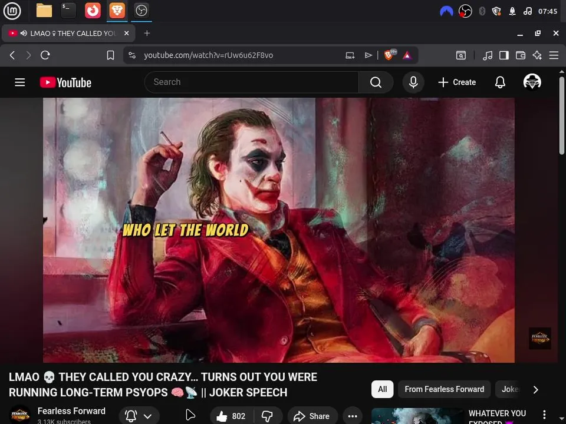The height and width of the screenshot is (424, 566).
Task: Open the Brave main hamburger menu
Action: coord(554,55)
